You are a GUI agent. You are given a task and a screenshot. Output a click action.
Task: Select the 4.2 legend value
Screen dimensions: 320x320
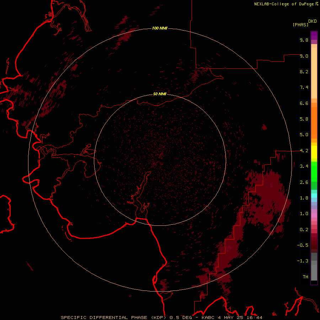pos(304,151)
